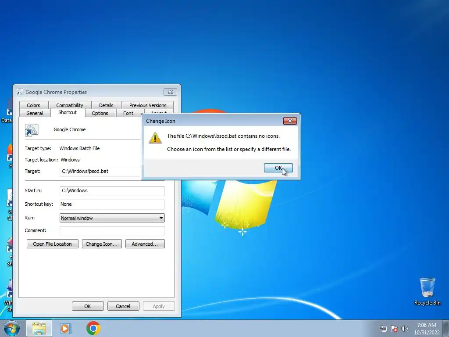Close the Change Icon dialog

coord(290,121)
